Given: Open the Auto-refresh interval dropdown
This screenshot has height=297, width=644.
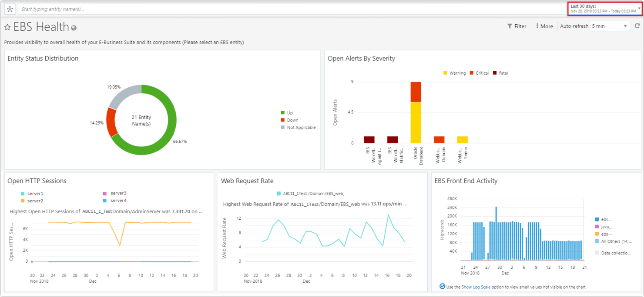Looking at the screenshot, I should (609, 26).
